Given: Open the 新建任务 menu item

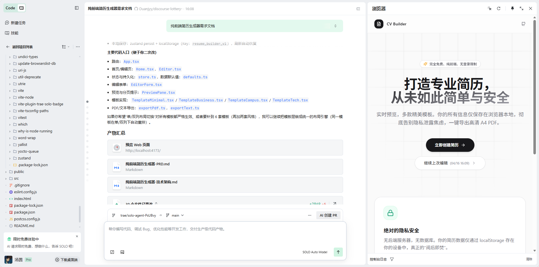Looking at the screenshot, I should coord(18,23).
